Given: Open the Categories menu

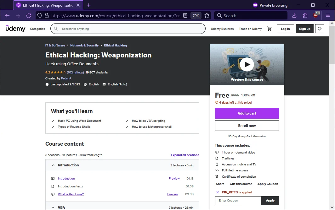Looking at the screenshot, I should tap(37, 29).
